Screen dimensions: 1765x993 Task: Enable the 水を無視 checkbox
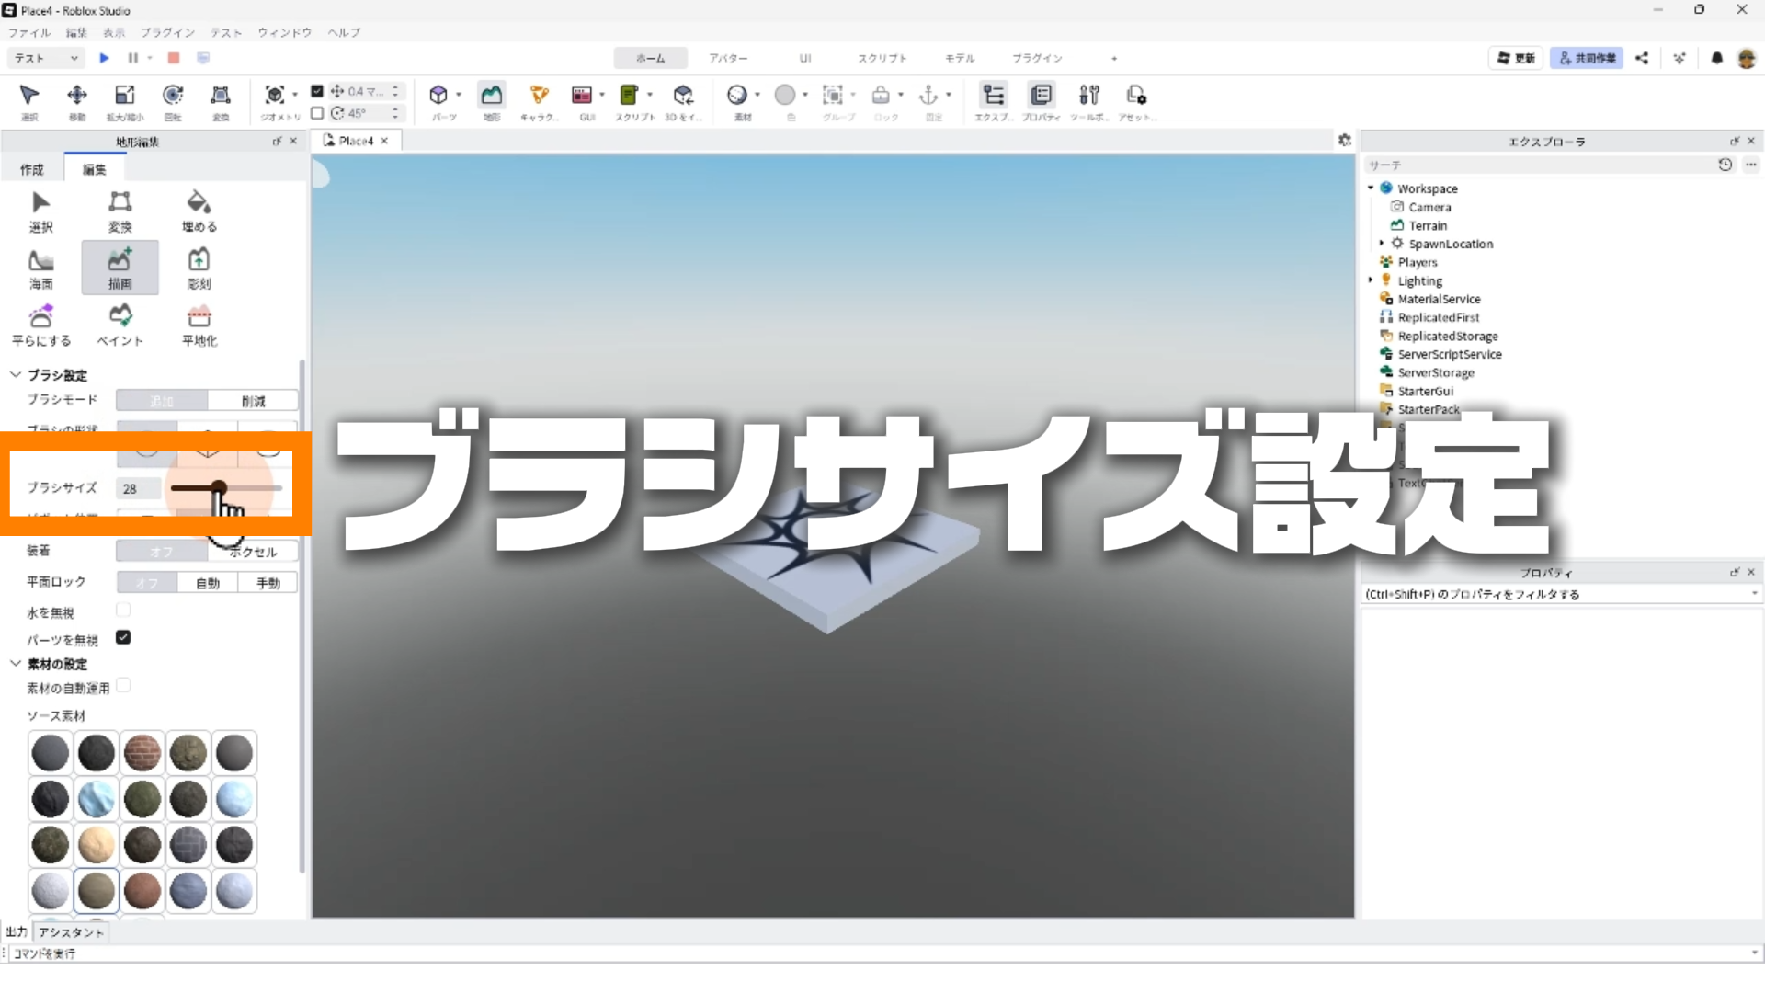(123, 611)
